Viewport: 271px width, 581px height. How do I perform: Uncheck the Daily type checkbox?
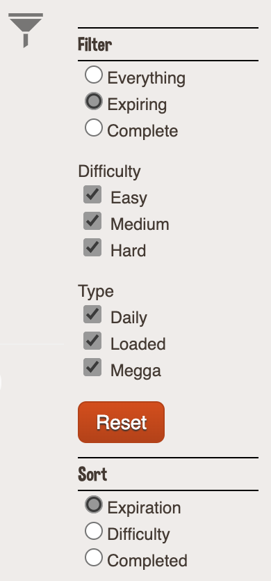point(92,315)
